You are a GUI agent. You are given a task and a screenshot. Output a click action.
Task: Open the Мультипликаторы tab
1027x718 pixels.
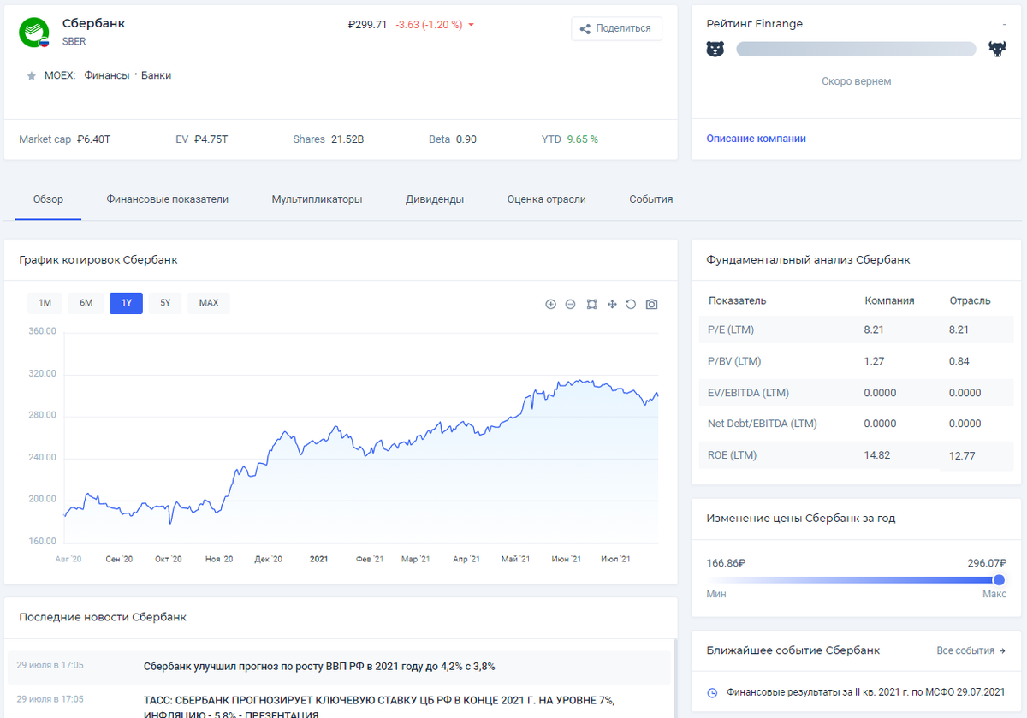[317, 199]
